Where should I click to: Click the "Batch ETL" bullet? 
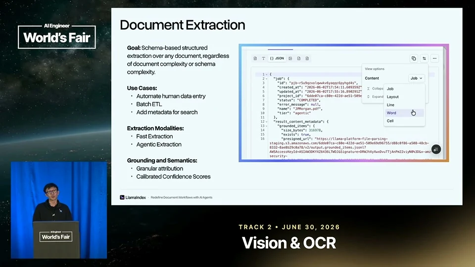pyautogui.click(x=149, y=104)
